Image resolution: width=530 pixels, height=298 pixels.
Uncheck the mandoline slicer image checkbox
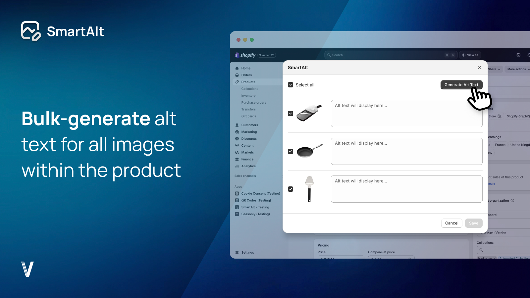pyautogui.click(x=291, y=114)
